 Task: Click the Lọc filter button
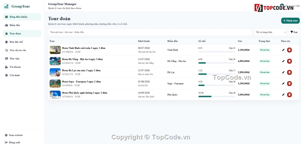(x=294, y=32)
